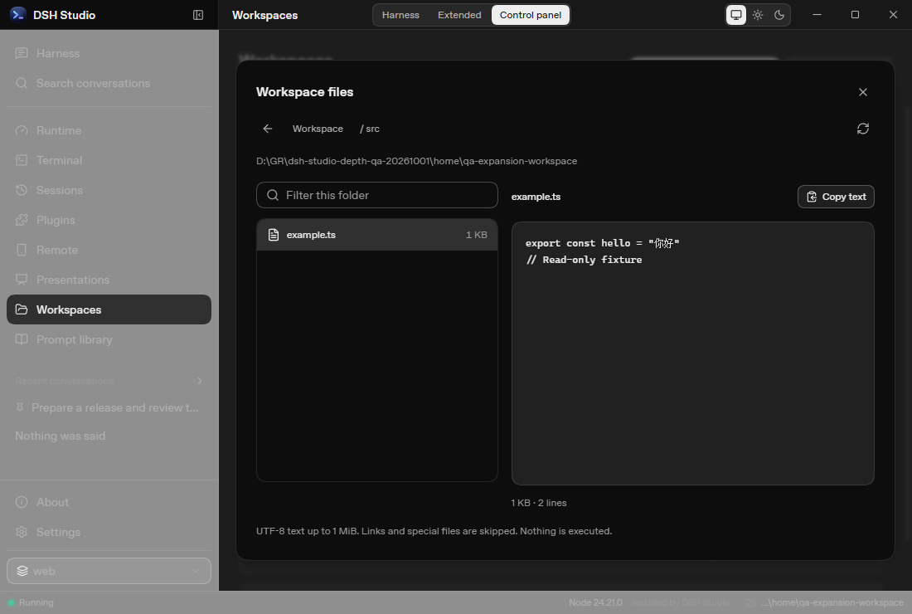Open Presentations from the sidebar
Viewport: 912px width, 614px height.
(109, 280)
